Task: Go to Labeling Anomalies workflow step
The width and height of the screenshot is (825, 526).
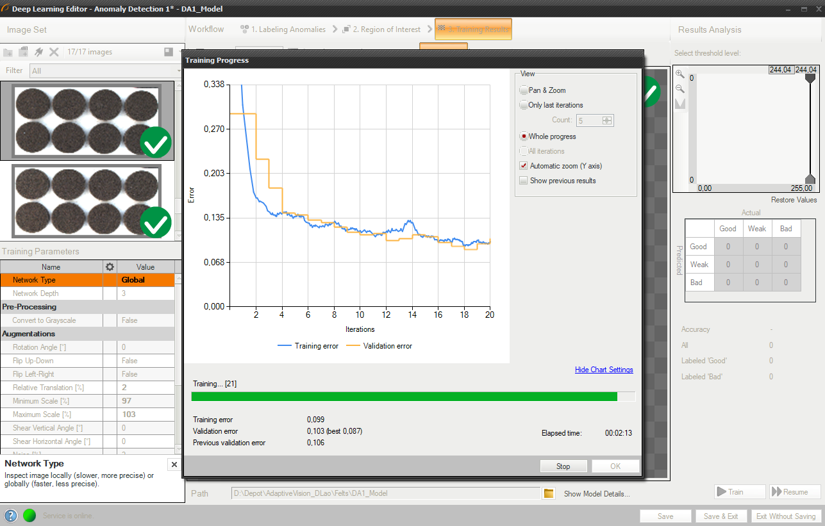Action: point(283,29)
